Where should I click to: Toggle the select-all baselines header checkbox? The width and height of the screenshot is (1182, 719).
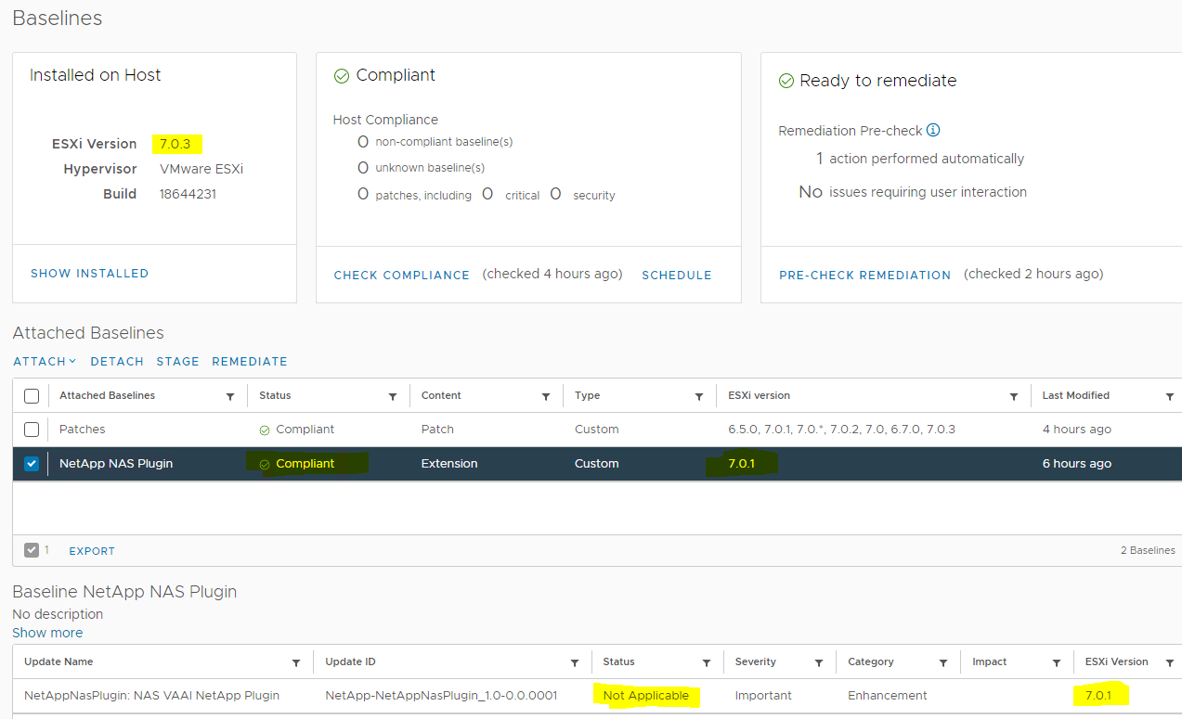pyautogui.click(x=32, y=396)
